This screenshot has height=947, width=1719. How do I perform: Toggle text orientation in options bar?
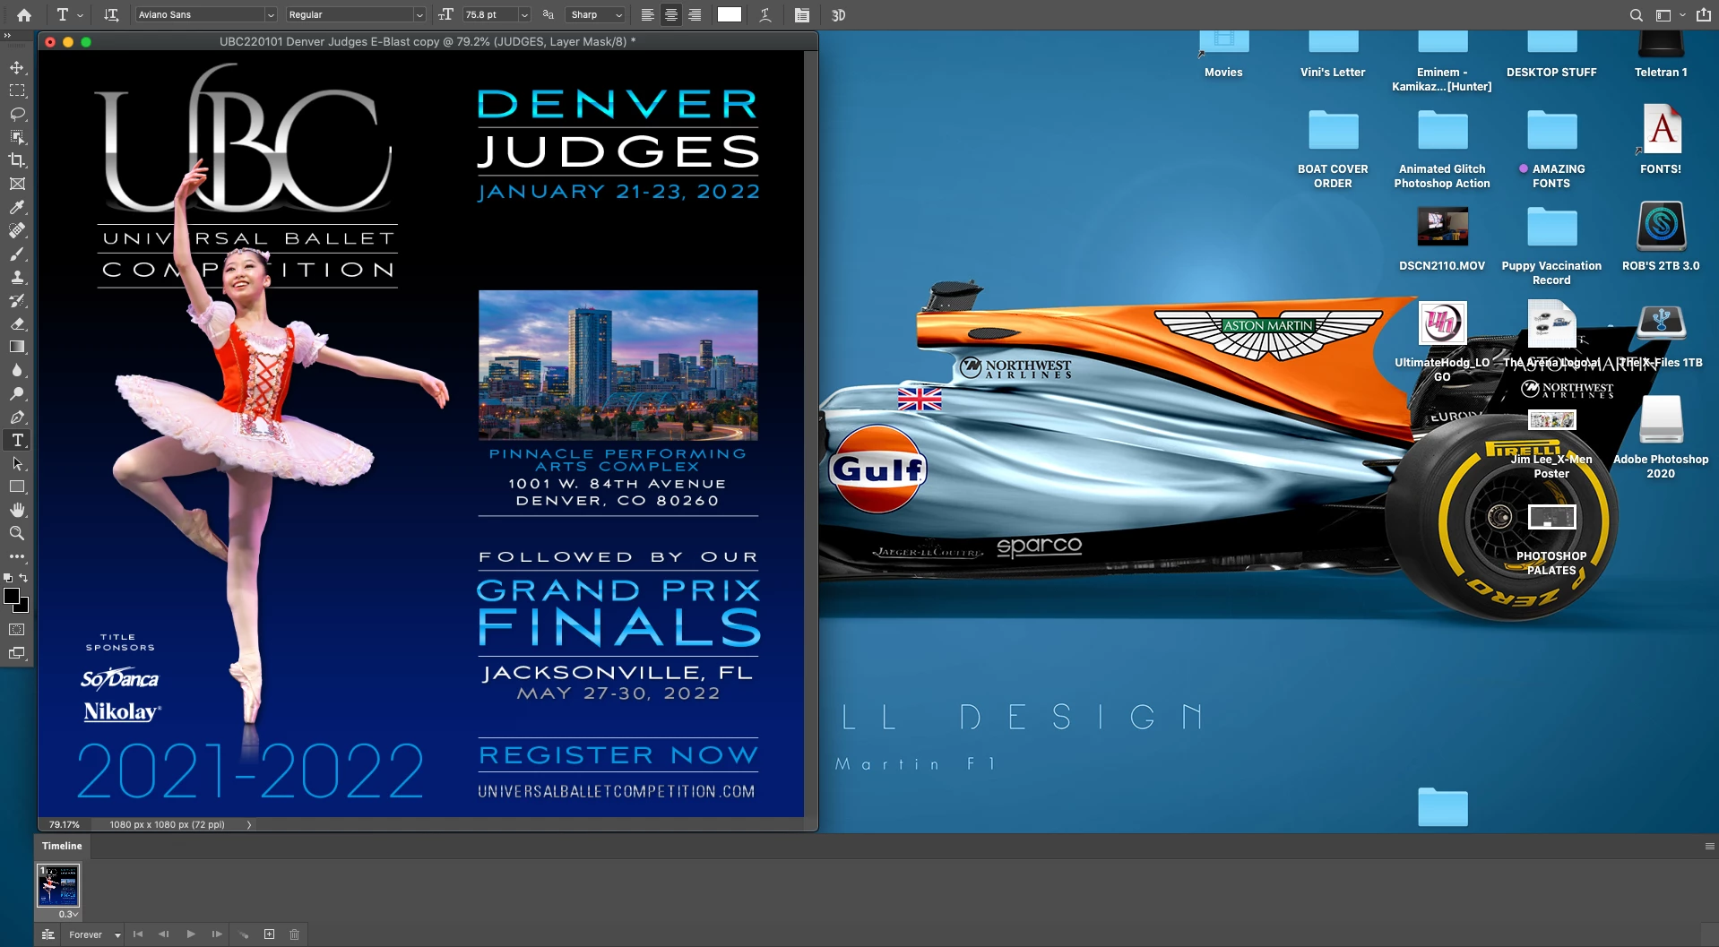coord(111,15)
